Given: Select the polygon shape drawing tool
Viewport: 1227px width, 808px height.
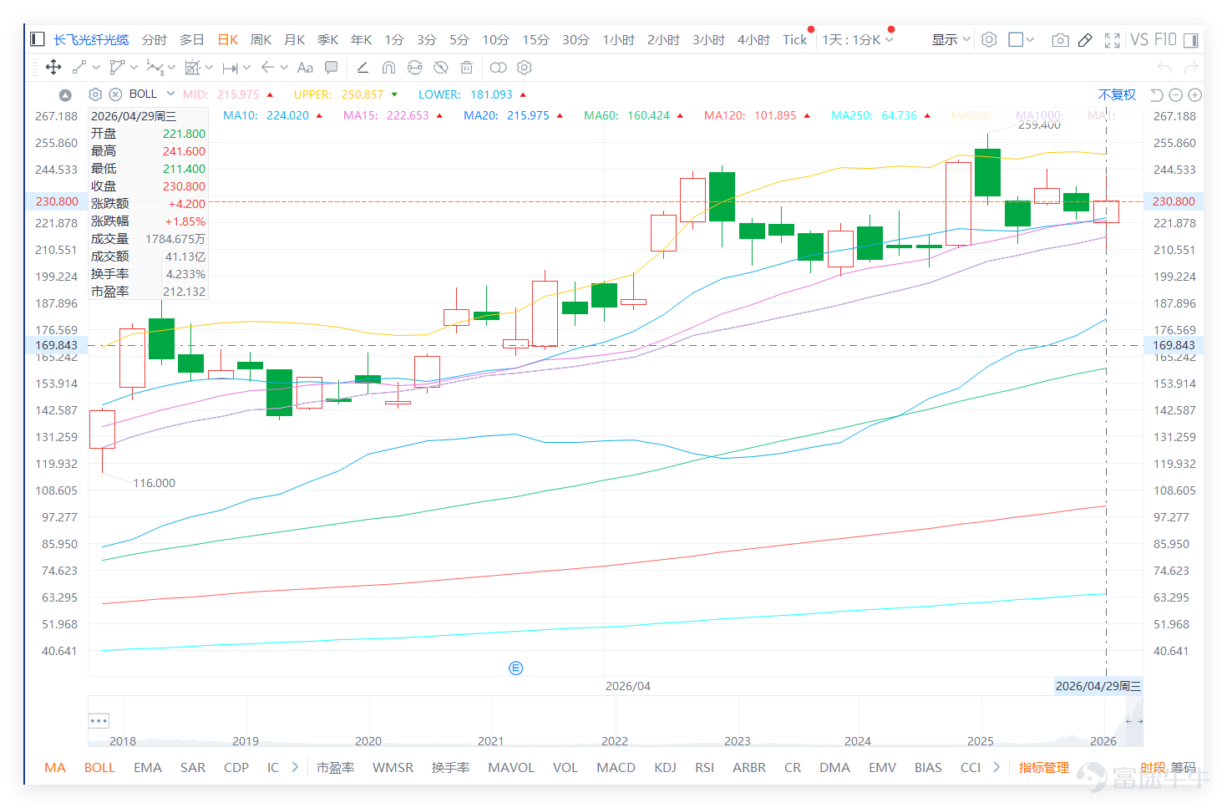Looking at the screenshot, I should click(x=117, y=68).
